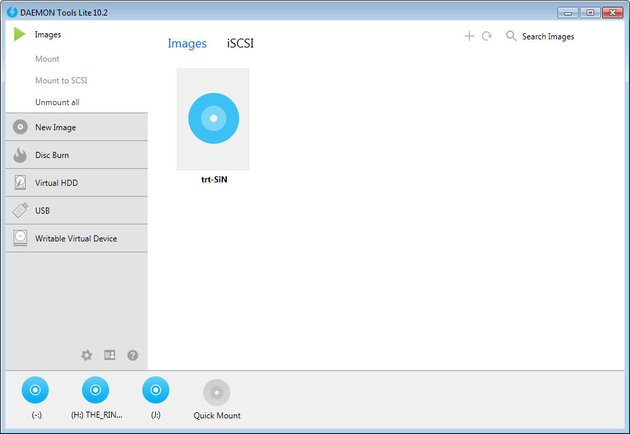Open the New Image tool
630x434 pixels.
click(x=54, y=127)
